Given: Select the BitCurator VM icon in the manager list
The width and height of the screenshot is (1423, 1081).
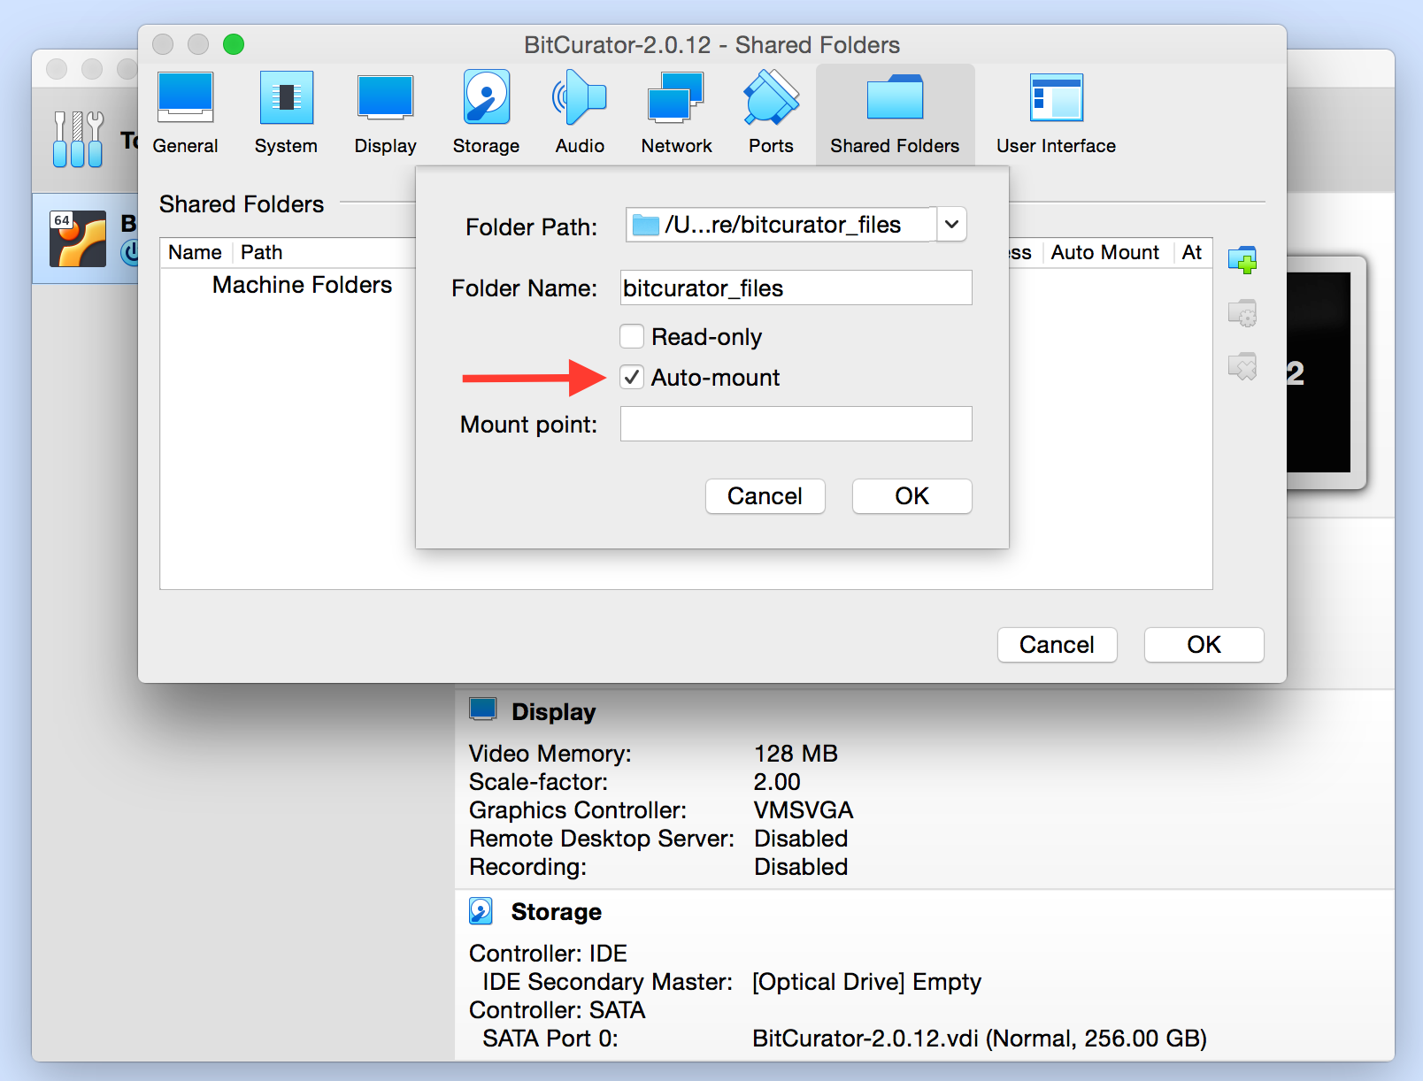Looking at the screenshot, I should click(x=78, y=239).
